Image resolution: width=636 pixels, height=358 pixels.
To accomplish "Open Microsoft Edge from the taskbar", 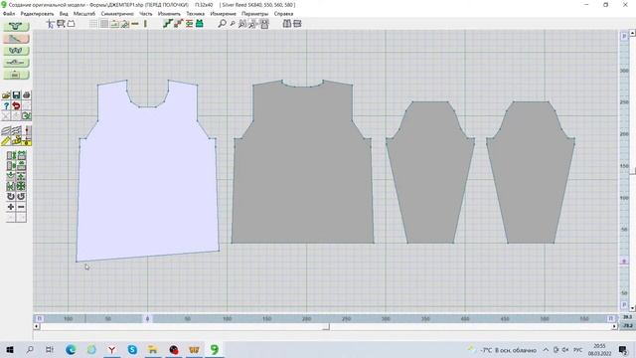I will coord(71,349).
